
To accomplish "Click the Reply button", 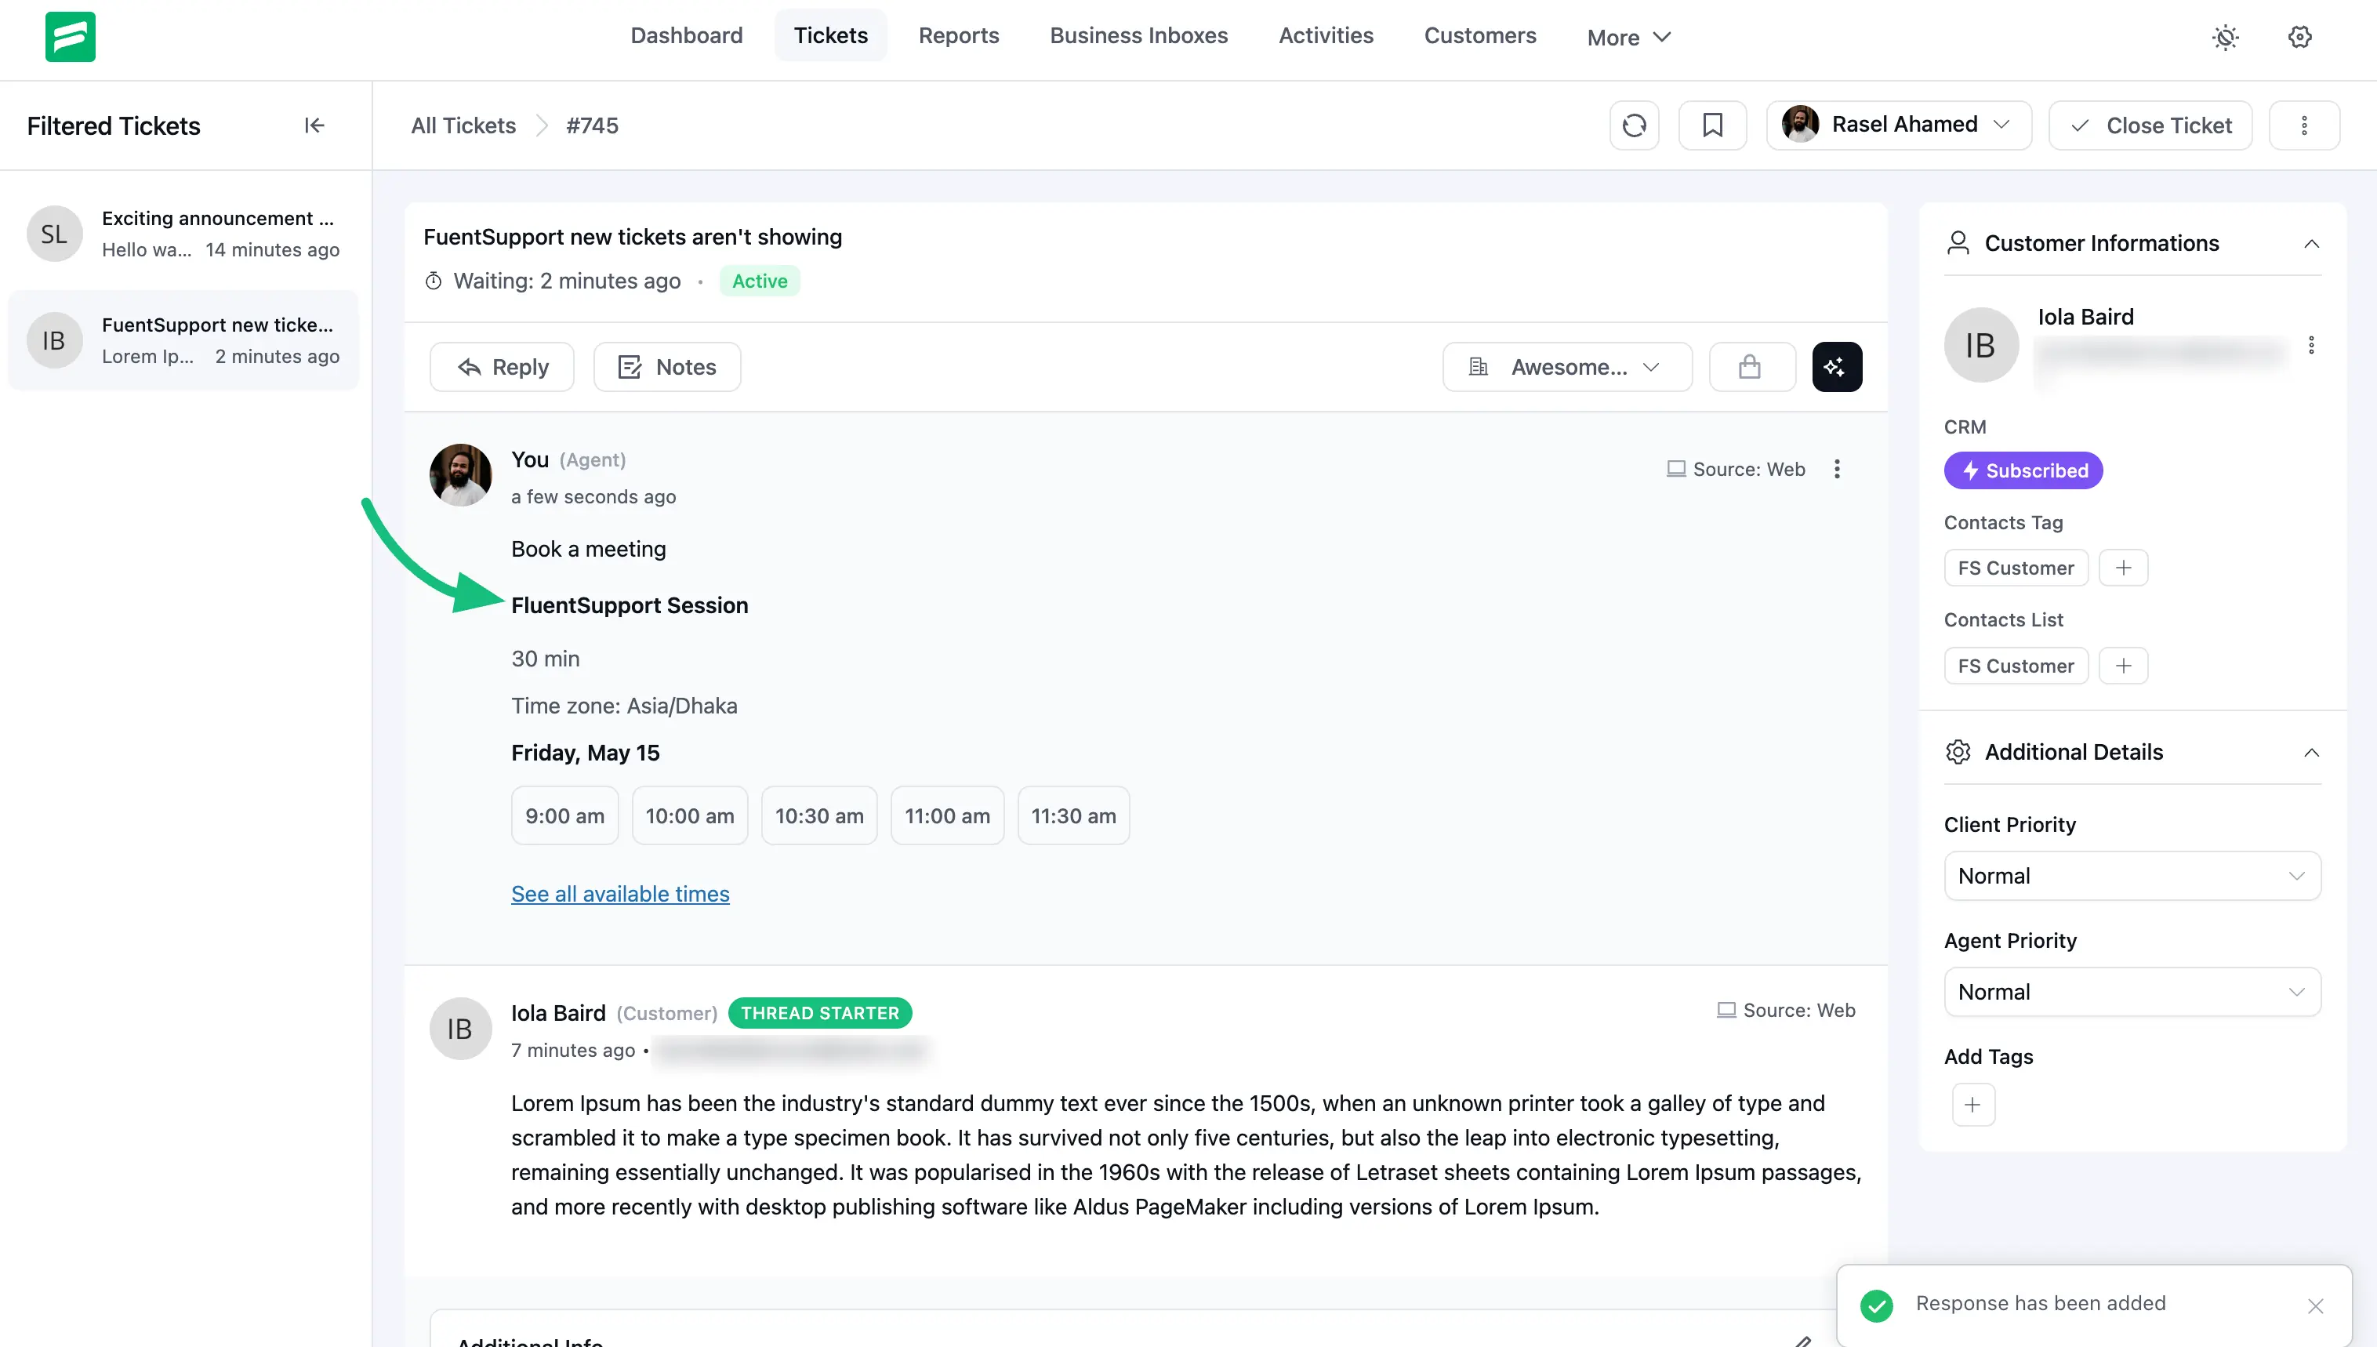I will click(x=503, y=367).
